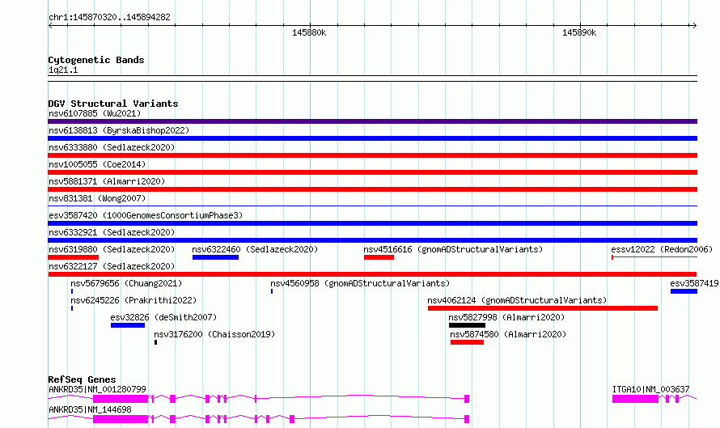This screenshot has height=428, width=720.
Task: Click the chr1:145870320..145894282 coordinate text
Action: coord(109,17)
